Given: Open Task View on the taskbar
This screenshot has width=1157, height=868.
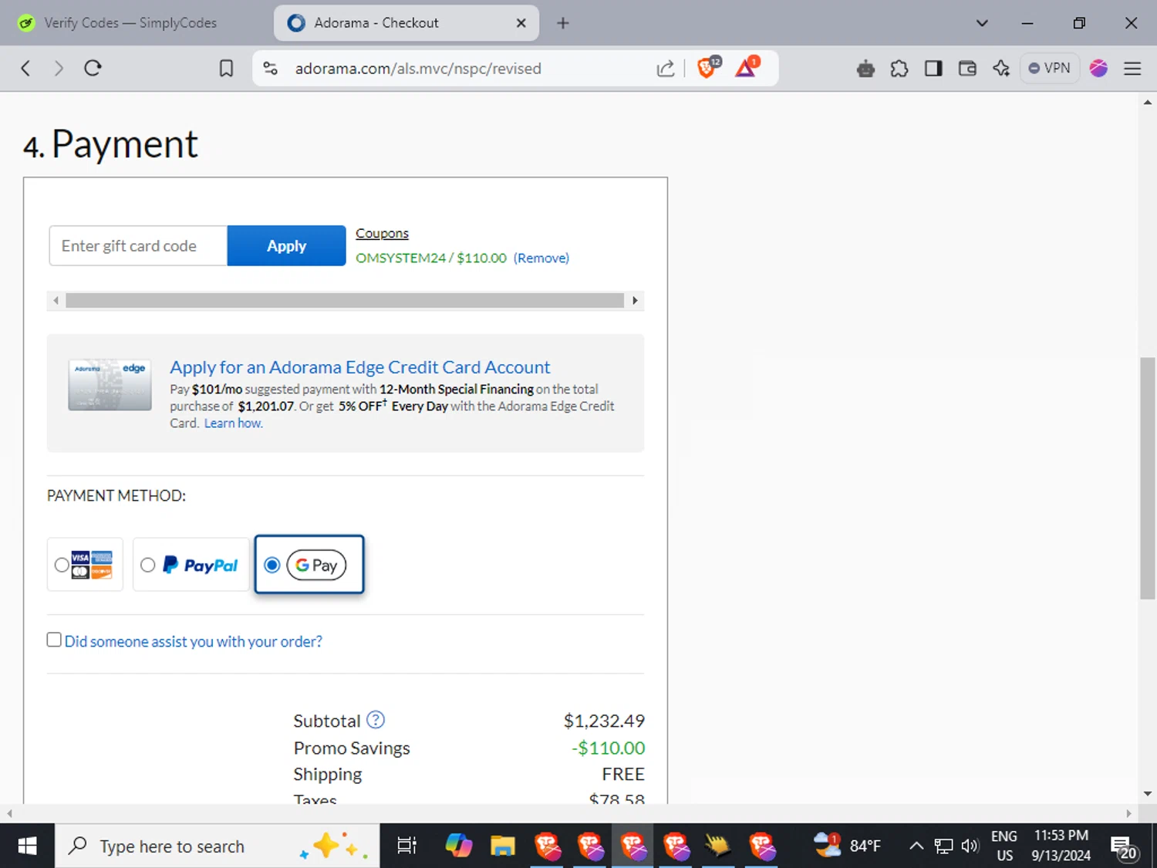Looking at the screenshot, I should 406,846.
